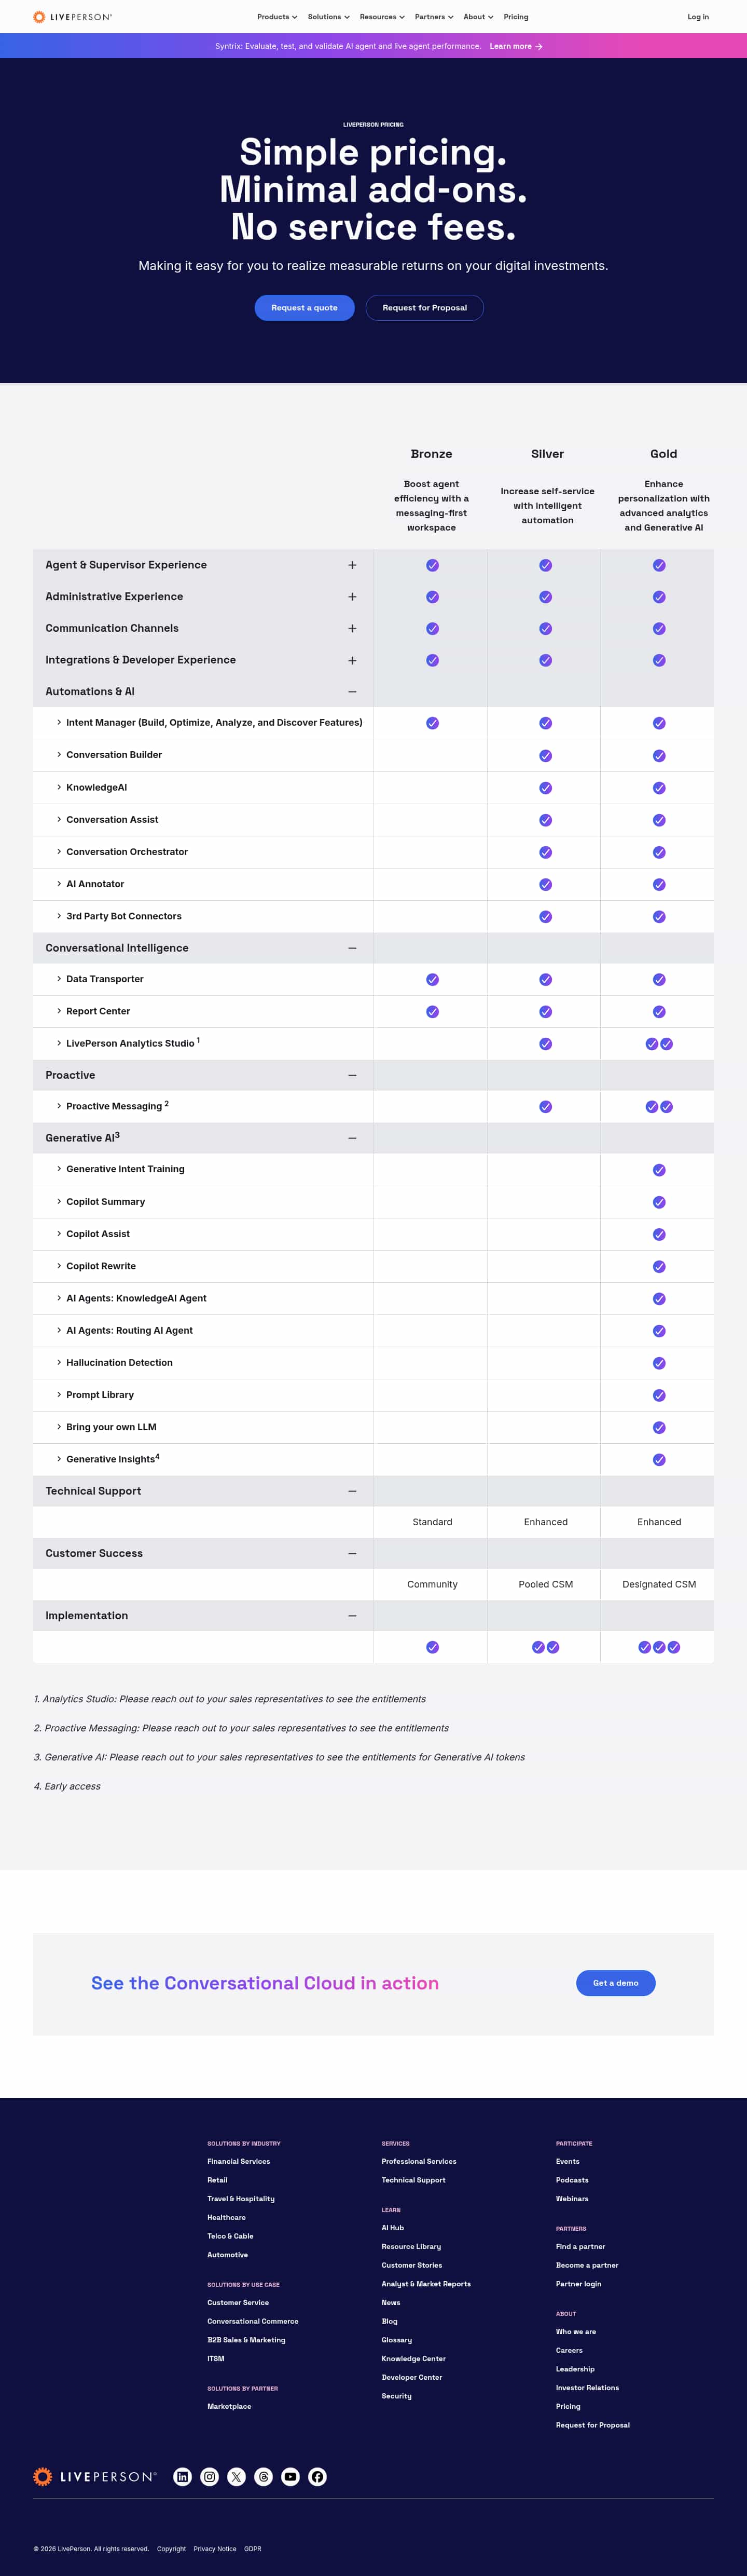Collapse the Automations & AI section
This screenshot has height=2576, width=747.
tap(352, 692)
